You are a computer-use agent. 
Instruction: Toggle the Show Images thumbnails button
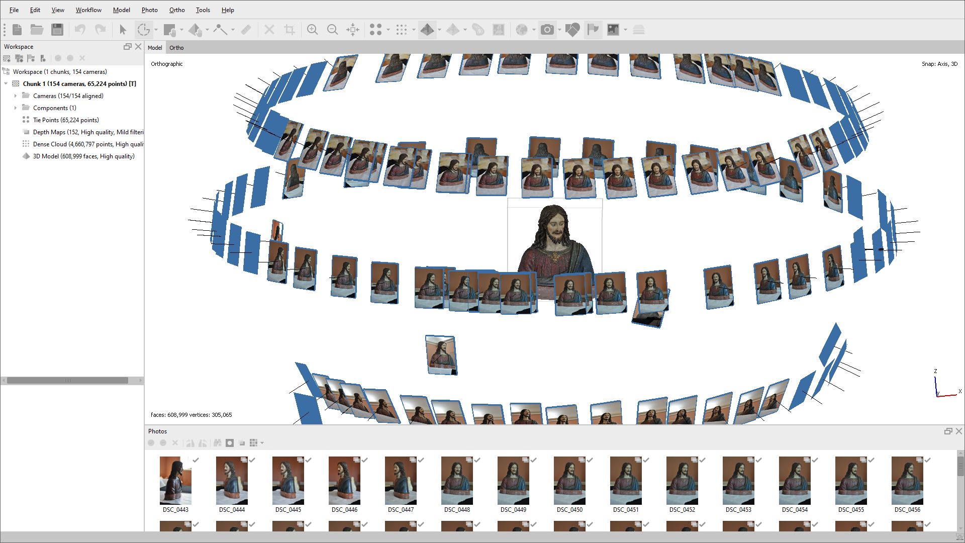[613, 30]
